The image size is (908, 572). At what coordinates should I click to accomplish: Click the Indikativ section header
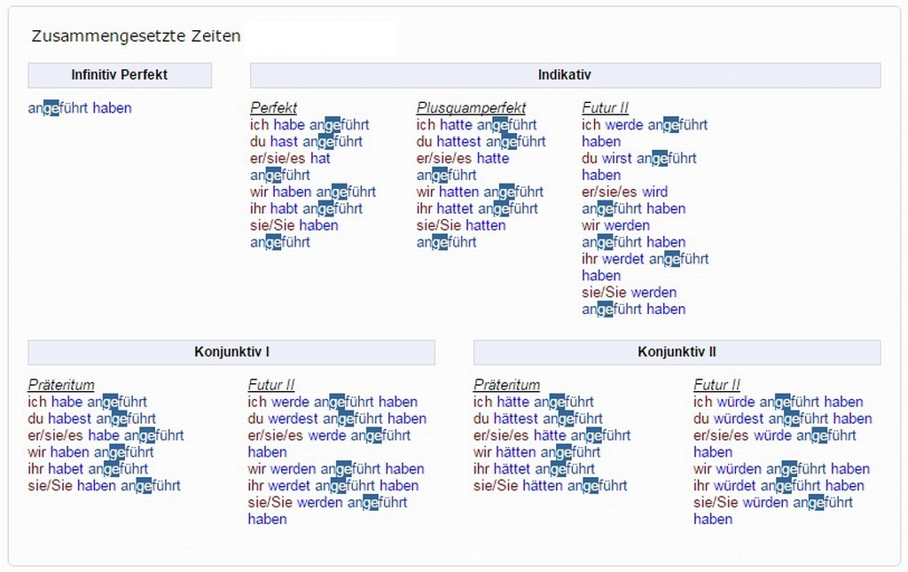(x=565, y=75)
